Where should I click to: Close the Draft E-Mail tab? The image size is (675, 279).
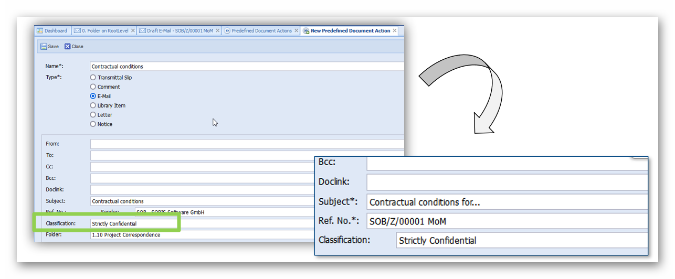coord(217,31)
